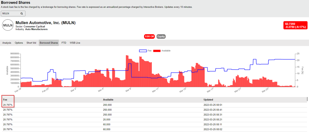The image size is (309, 132).
Task: Click the Mar 9 x-axis label
Action: tap(128, 90)
